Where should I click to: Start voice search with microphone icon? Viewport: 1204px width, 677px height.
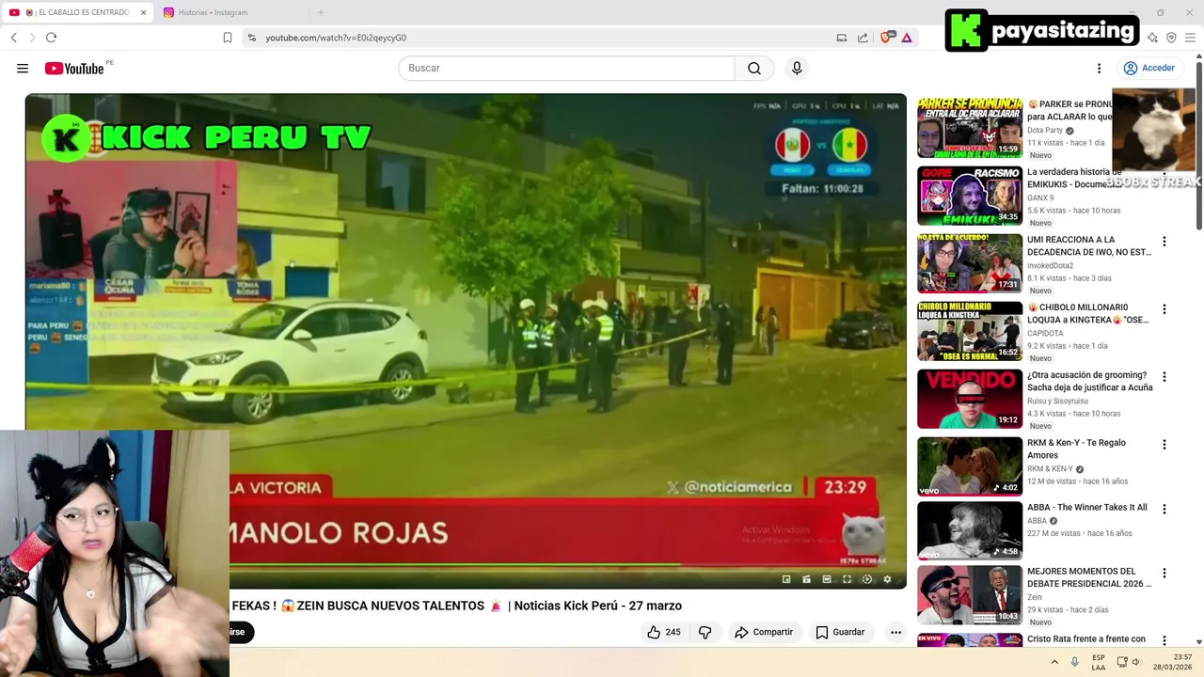[x=797, y=69]
